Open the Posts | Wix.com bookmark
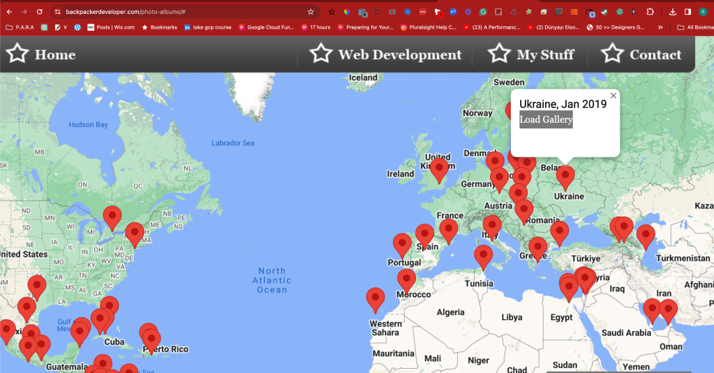The image size is (714, 373). coord(111,27)
